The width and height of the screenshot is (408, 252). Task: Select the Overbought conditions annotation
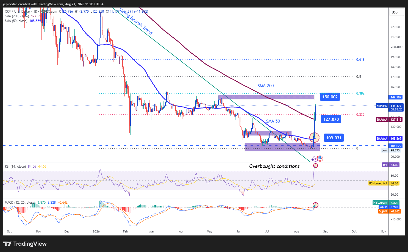tap(274, 166)
